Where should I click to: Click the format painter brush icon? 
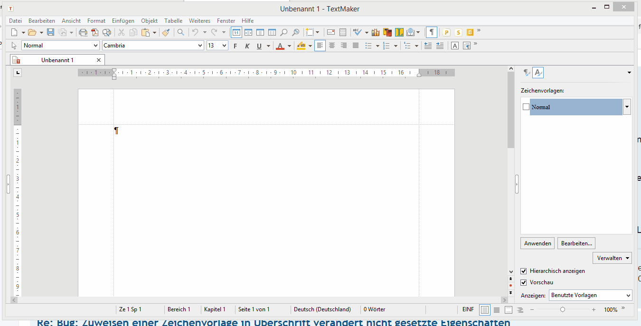click(x=166, y=32)
